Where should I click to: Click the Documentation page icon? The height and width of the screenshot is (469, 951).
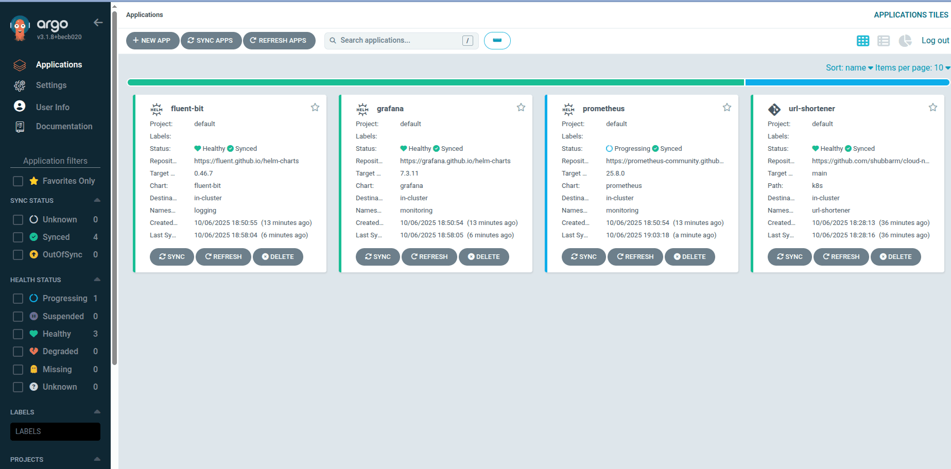pos(20,127)
